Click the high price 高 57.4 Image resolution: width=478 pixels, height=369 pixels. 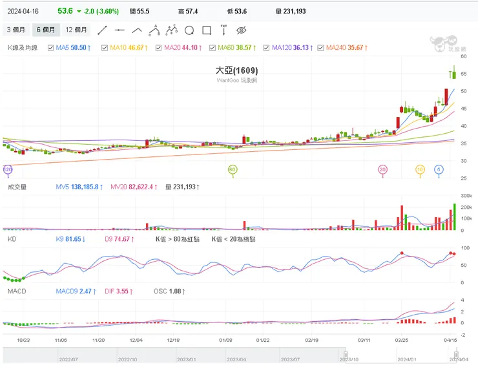coord(188,11)
